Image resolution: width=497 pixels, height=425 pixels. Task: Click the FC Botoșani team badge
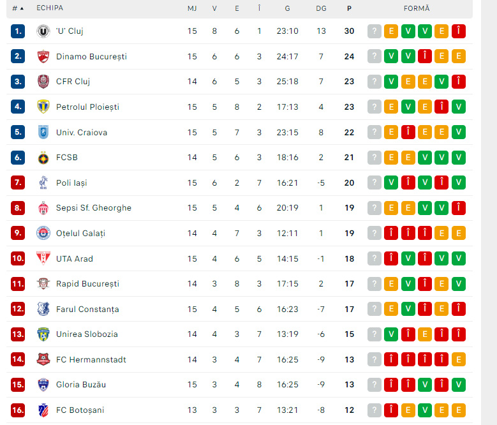point(43,410)
